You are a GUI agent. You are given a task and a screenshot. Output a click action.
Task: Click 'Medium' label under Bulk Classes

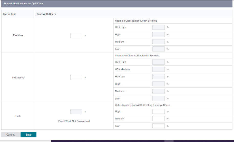pos(119,119)
